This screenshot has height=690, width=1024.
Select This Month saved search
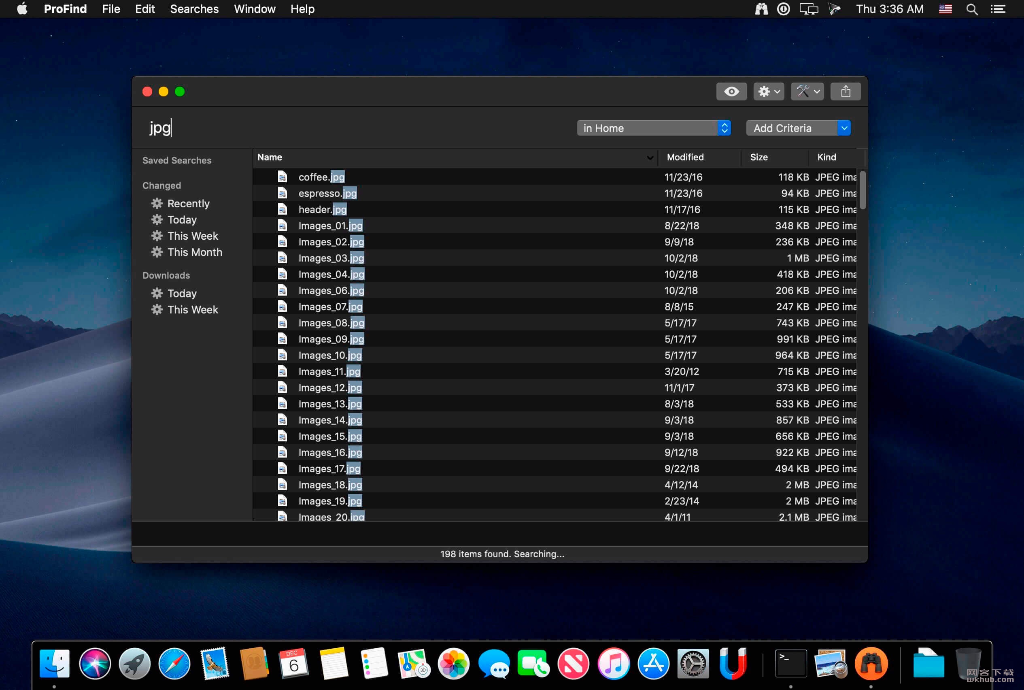(x=194, y=252)
